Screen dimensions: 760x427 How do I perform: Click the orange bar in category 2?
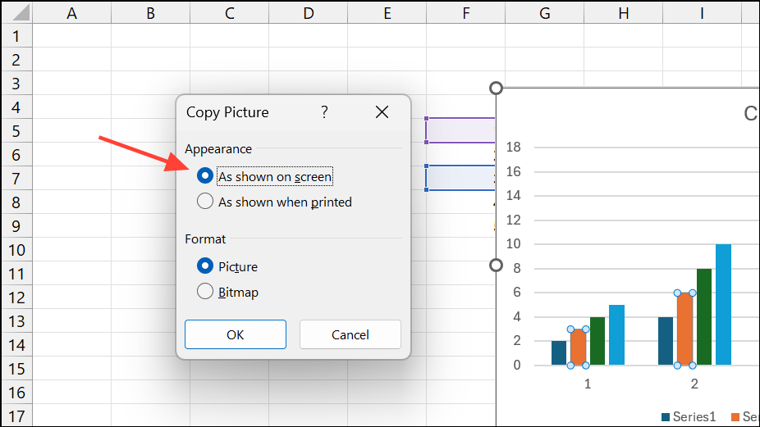684,329
